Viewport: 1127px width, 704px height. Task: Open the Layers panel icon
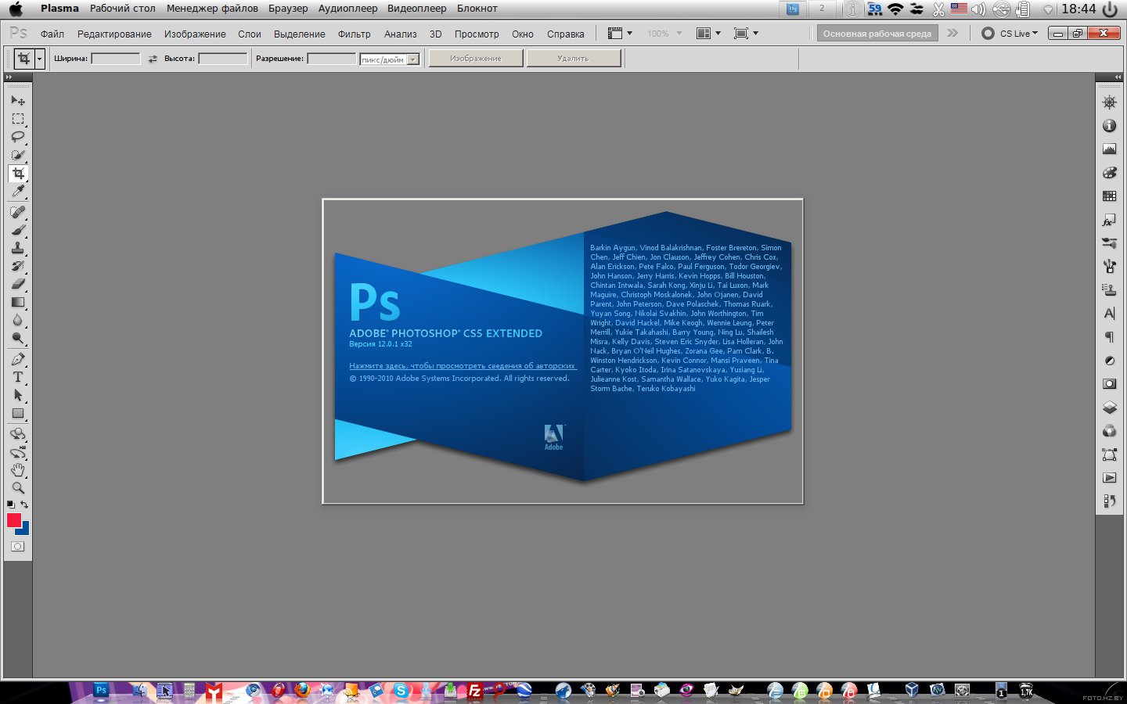click(x=1109, y=408)
